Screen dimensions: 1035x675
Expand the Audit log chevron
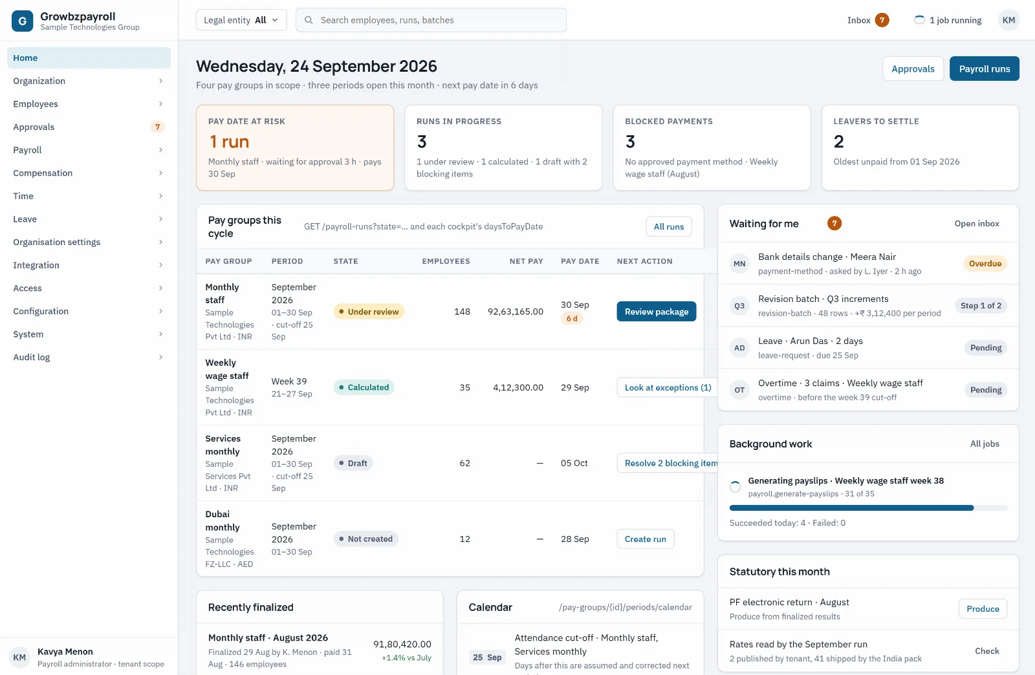pyautogui.click(x=160, y=357)
